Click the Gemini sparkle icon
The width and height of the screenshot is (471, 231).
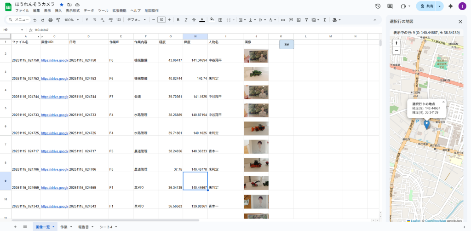coord(450,6)
